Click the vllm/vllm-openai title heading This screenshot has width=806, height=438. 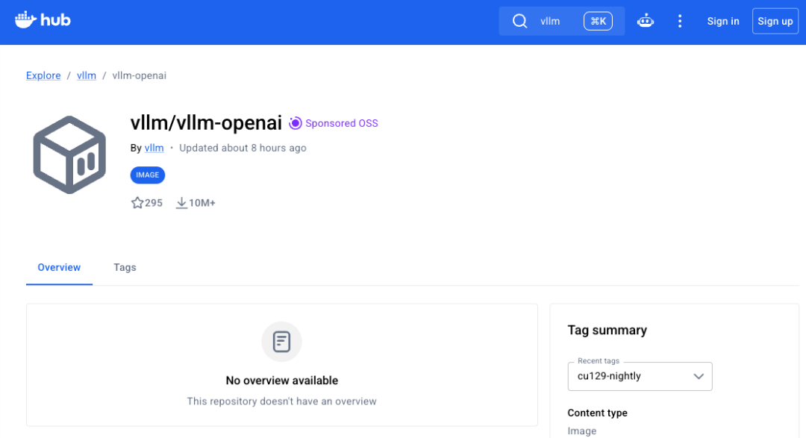point(206,123)
